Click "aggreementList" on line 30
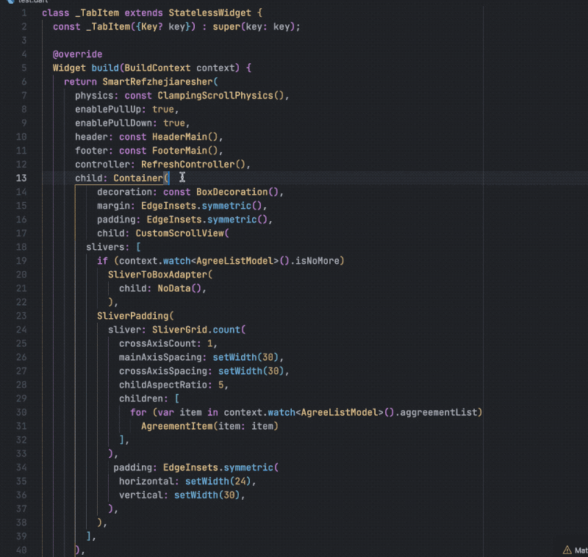This screenshot has height=557, width=588. [438, 412]
